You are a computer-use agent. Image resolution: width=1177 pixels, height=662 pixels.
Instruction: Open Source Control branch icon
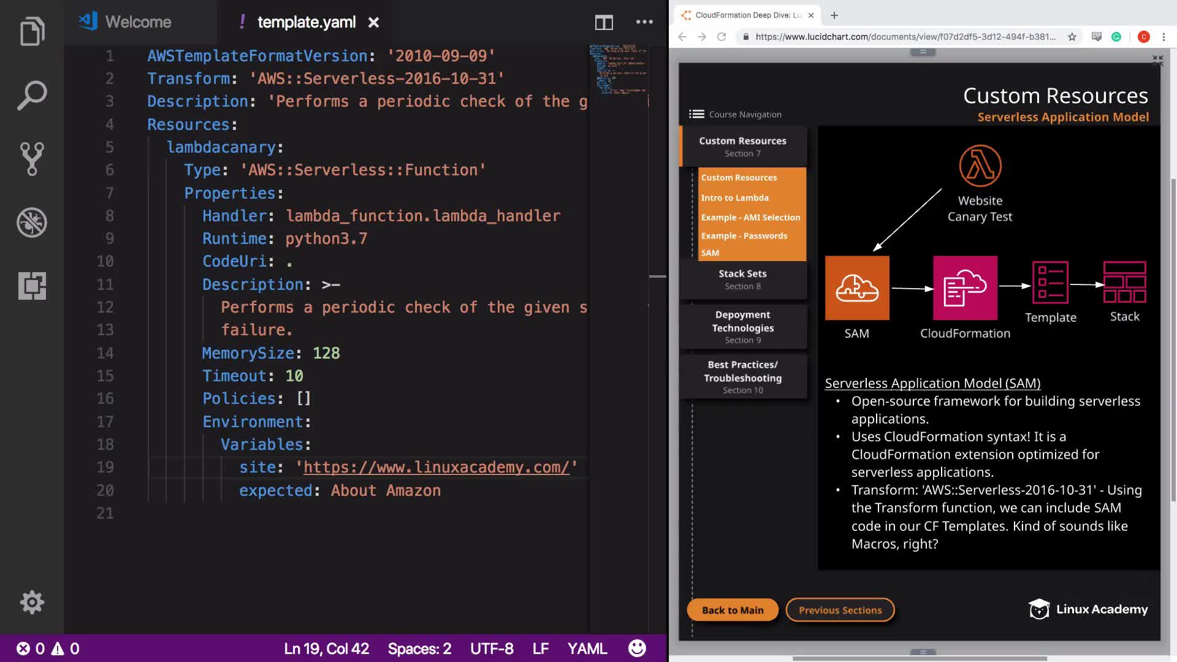pyautogui.click(x=32, y=159)
